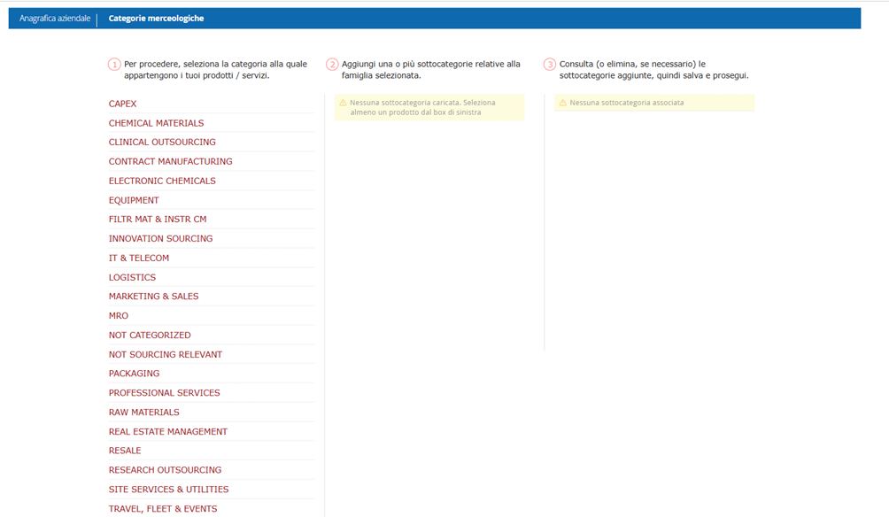Screen dimensions: 889x517
Task: Choose SITE SERVICES & UTILITIES
Action: pyautogui.click(x=168, y=490)
